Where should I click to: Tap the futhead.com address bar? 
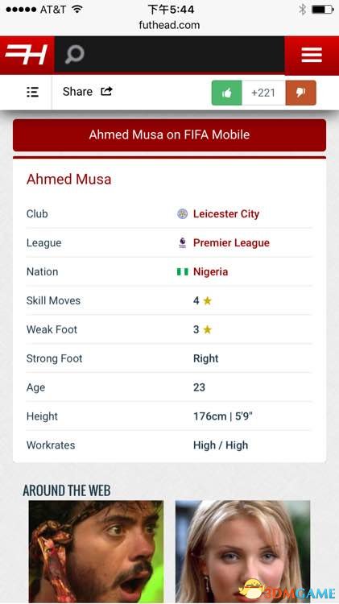click(169, 25)
